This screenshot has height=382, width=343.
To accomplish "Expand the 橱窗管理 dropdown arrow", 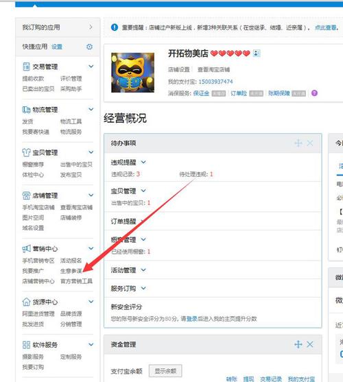I will click(x=143, y=239).
